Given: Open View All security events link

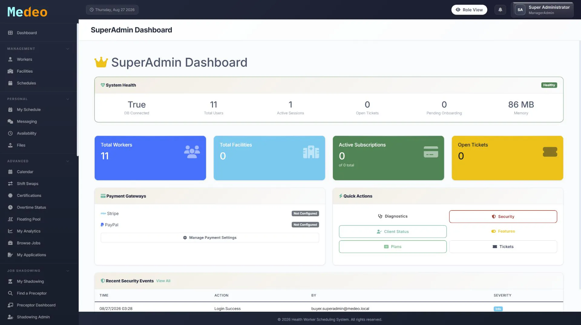Looking at the screenshot, I should 163,281.
